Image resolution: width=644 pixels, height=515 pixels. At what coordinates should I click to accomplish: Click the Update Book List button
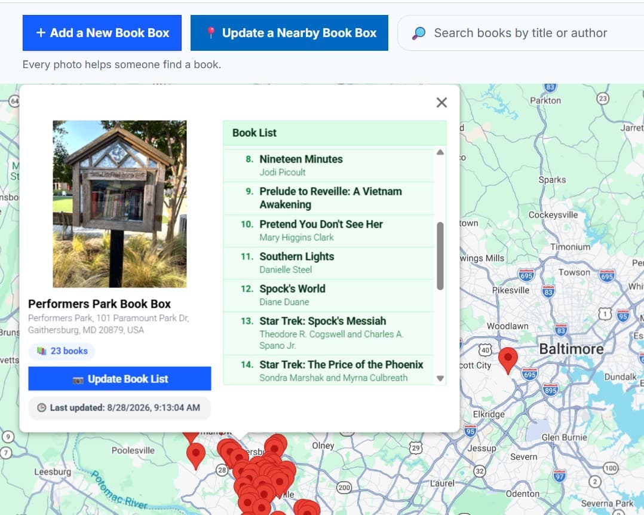[x=119, y=379]
